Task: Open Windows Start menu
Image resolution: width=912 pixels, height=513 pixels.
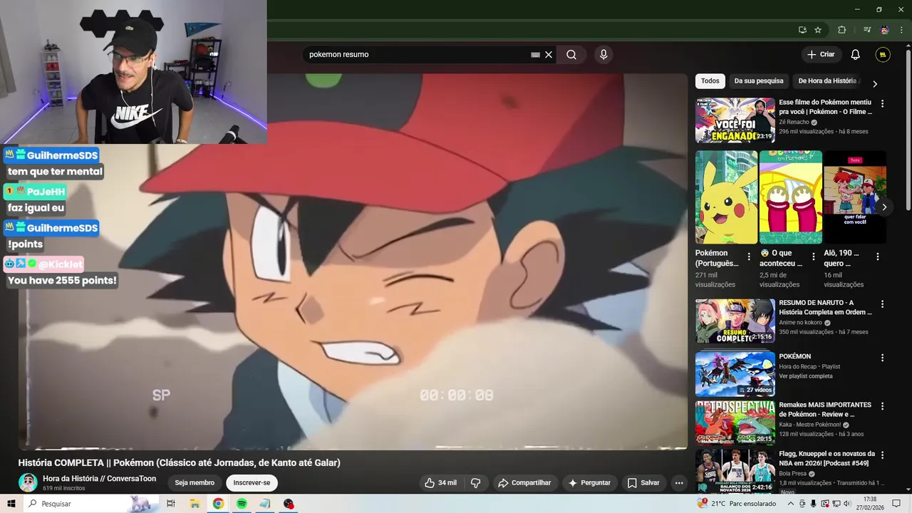Action: (x=11, y=504)
